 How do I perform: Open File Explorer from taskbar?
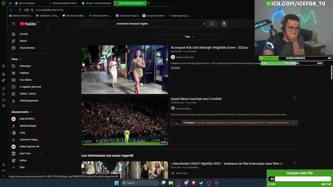point(171,183)
